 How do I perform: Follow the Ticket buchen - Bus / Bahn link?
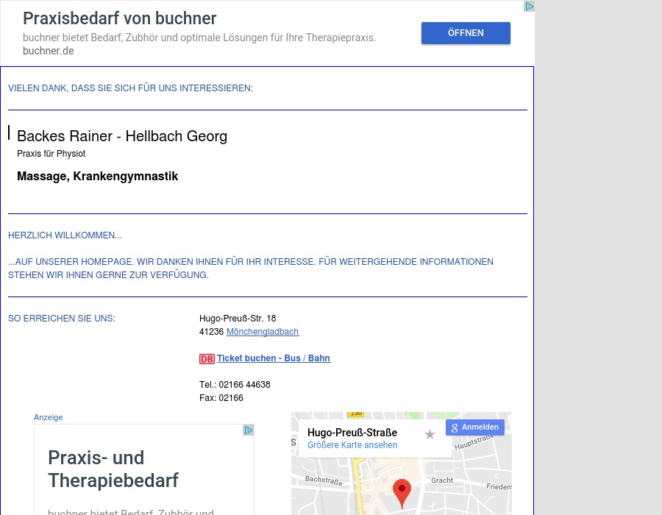coord(273,358)
